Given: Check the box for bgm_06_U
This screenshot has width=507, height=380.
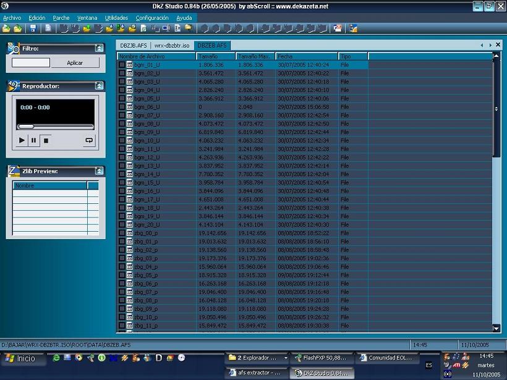Looking at the screenshot, I should tap(122, 107).
